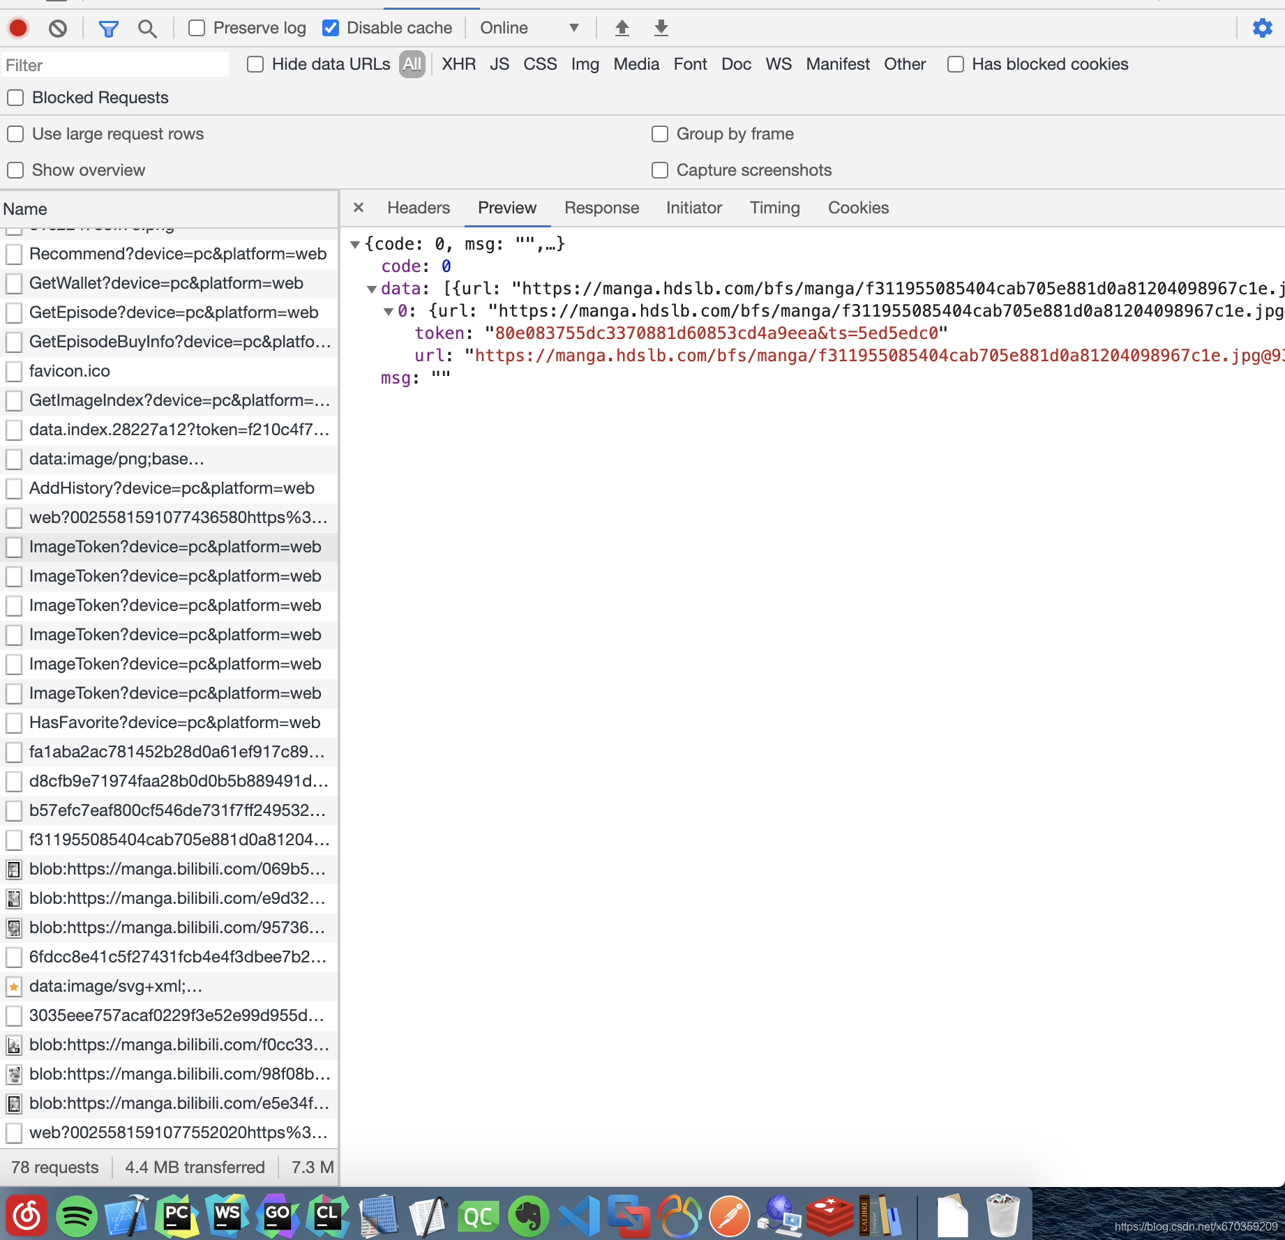The width and height of the screenshot is (1285, 1240).
Task: Filter requests by Img
Action: (x=585, y=64)
